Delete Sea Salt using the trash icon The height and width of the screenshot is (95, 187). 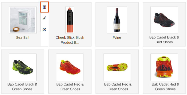[x=44, y=7]
